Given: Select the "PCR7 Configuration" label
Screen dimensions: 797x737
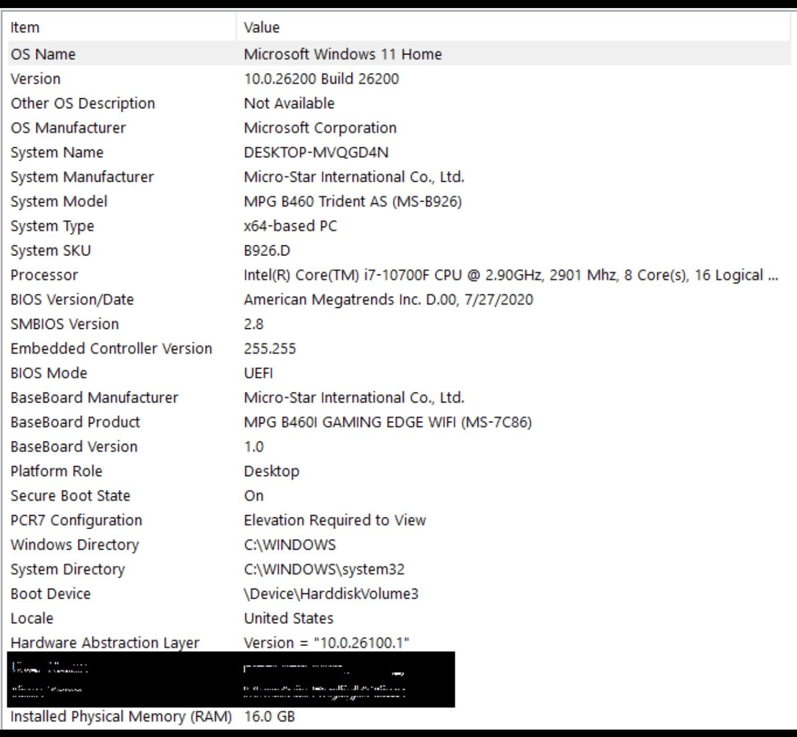Looking at the screenshot, I should pyautogui.click(x=76, y=521).
